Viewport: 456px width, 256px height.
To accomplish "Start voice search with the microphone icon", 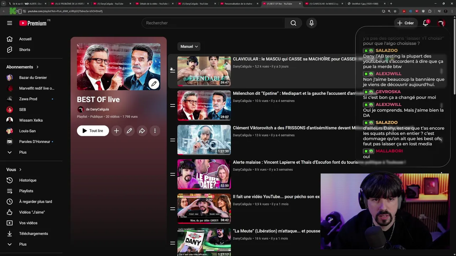I will pyautogui.click(x=311, y=23).
